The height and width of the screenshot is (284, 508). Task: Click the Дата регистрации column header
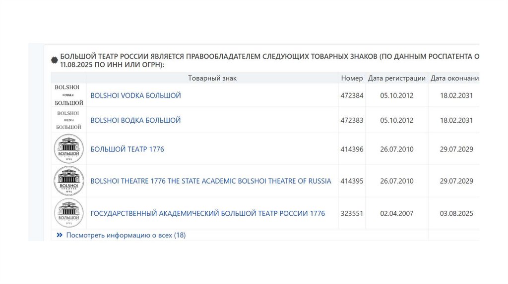pyautogui.click(x=396, y=78)
